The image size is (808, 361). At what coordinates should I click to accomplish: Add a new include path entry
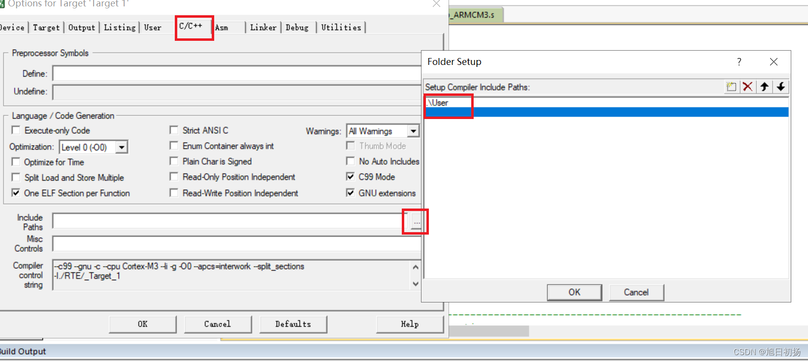pyautogui.click(x=731, y=87)
